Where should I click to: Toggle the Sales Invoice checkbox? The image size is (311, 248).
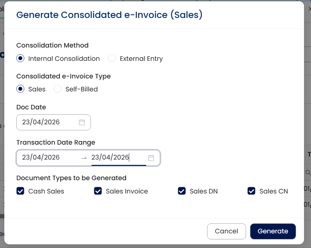[x=98, y=191]
